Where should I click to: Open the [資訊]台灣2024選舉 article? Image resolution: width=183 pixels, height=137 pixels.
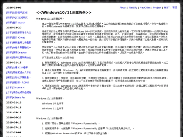17,68
